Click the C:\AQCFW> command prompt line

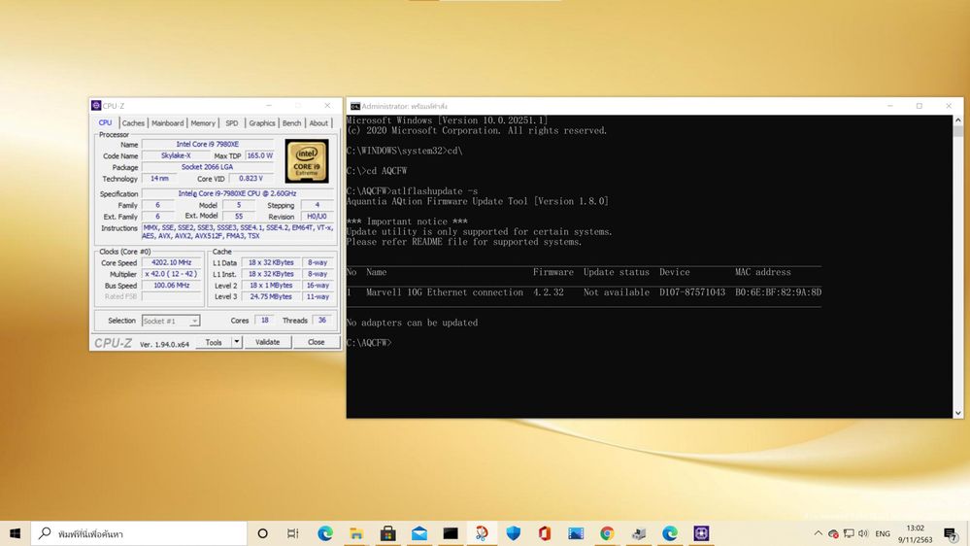click(x=369, y=342)
